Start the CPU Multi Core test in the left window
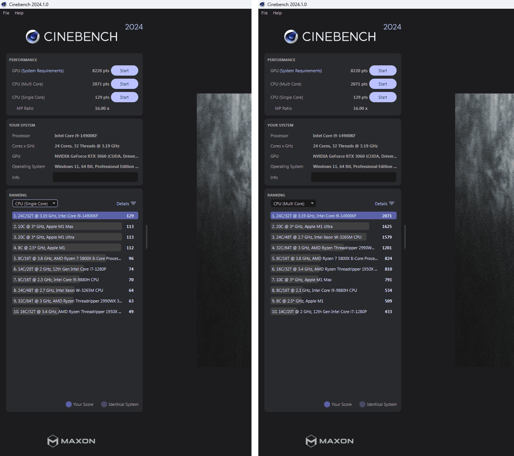 [x=125, y=84]
